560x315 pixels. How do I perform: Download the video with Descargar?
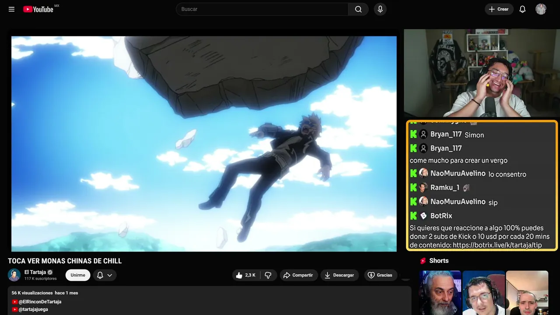point(339,275)
